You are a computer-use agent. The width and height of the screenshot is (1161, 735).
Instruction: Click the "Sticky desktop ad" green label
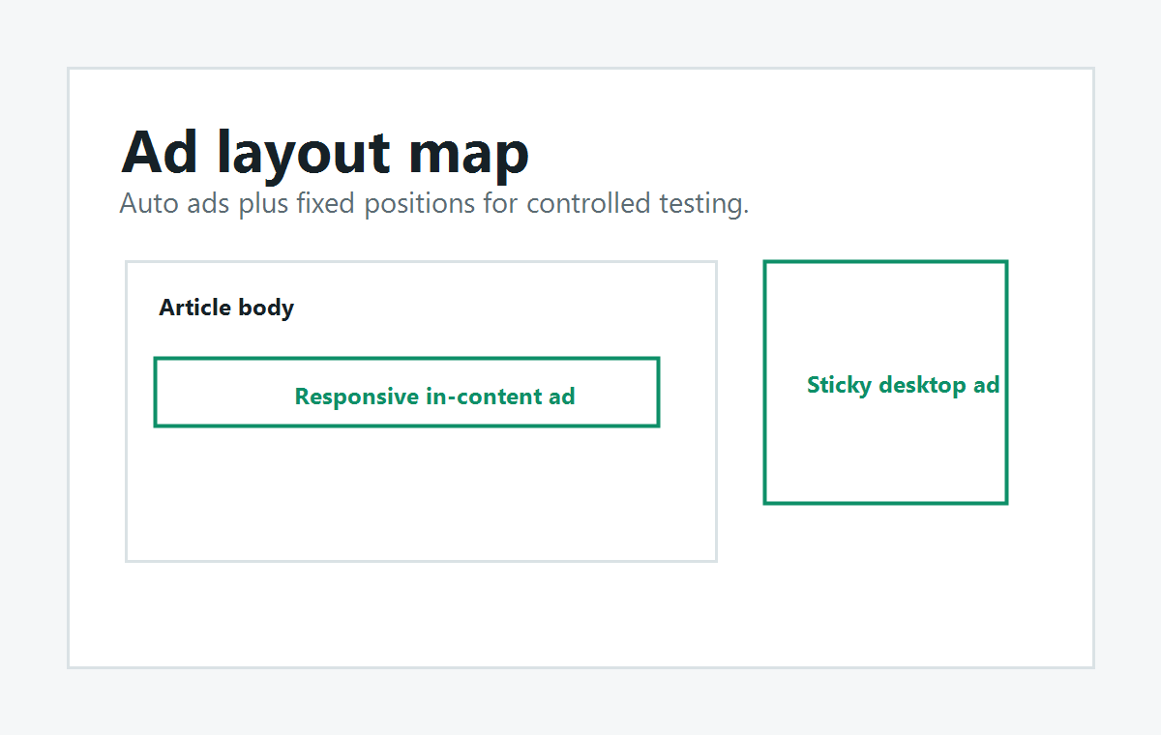[903, 385]
